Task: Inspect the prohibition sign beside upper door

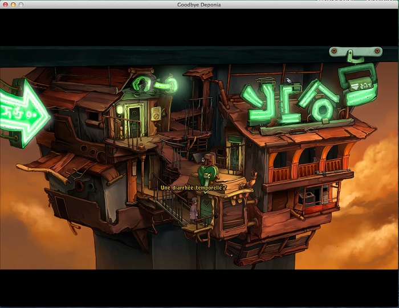Action: point(156,114)
